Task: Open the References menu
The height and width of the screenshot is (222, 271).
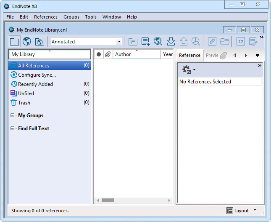Action: 46,17
